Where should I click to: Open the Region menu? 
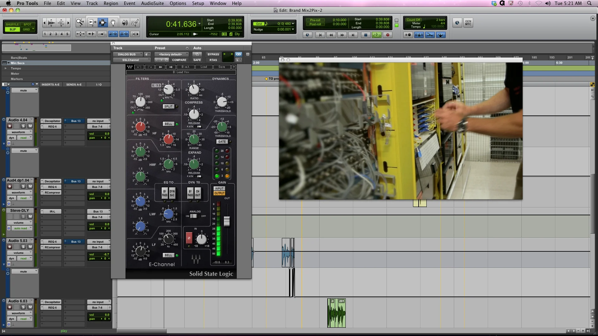click(x=111, y=3)
